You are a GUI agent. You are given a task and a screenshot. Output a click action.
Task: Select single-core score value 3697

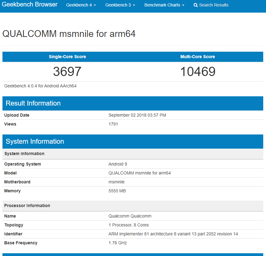point(67,71)
